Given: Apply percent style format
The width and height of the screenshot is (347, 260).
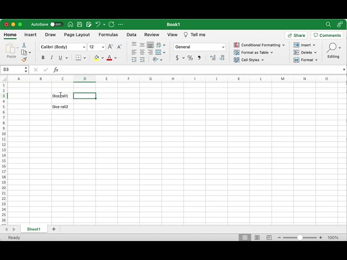Looking at the screenshot, I should (190, 58).
